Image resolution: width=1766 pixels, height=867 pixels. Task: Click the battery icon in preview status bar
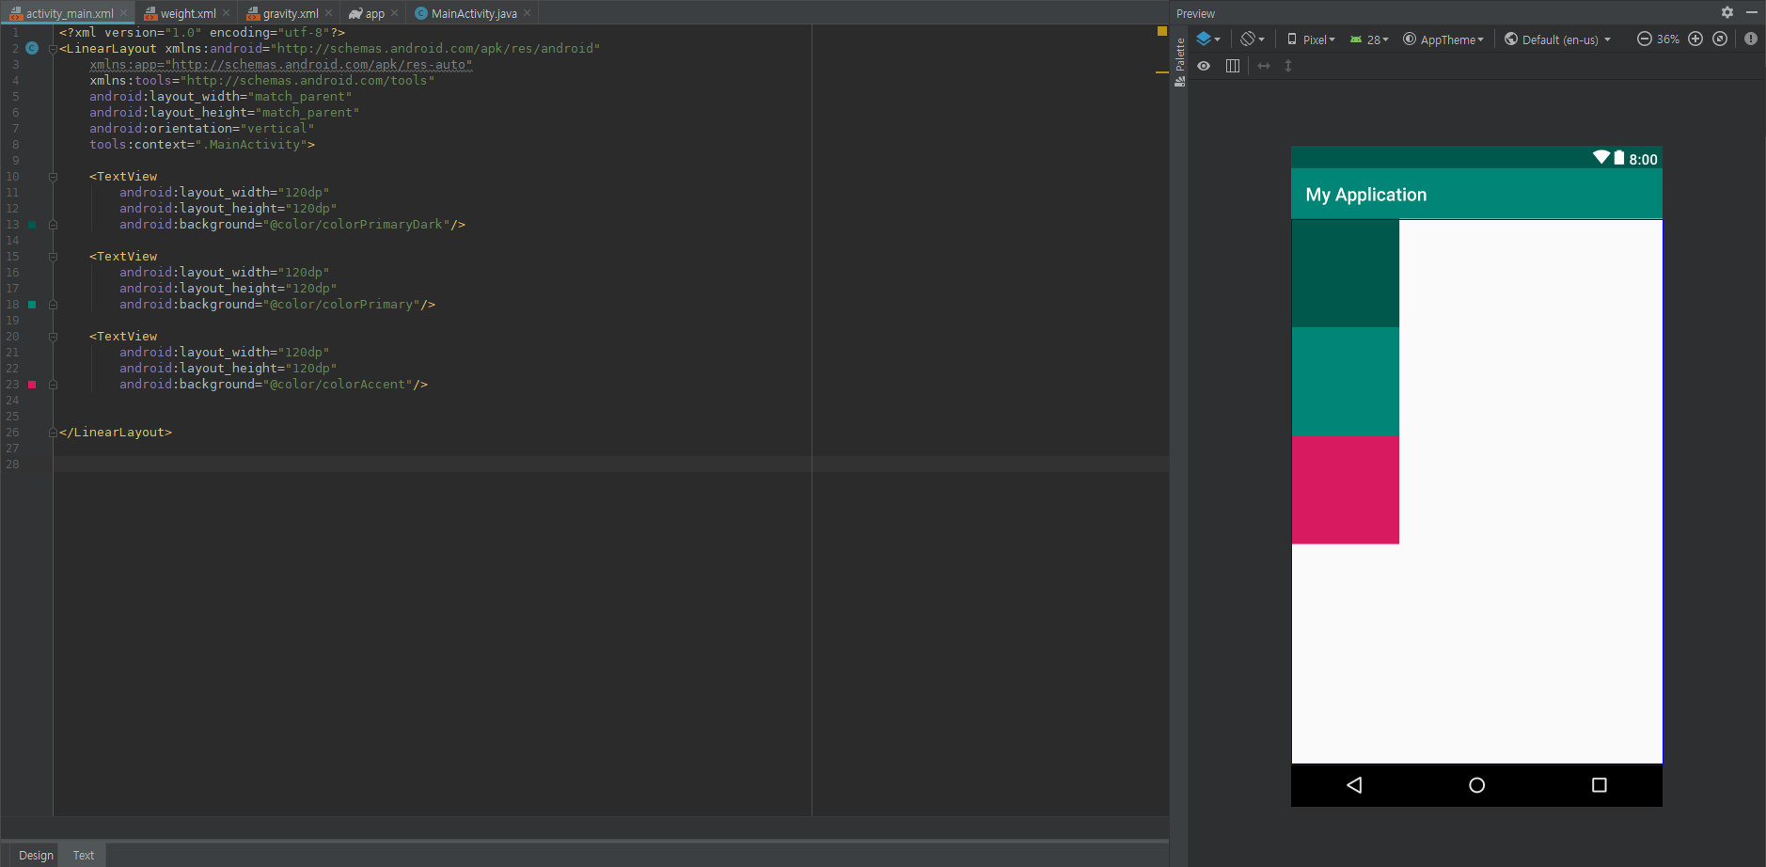pyautogui.click(x=1619, y=158)
